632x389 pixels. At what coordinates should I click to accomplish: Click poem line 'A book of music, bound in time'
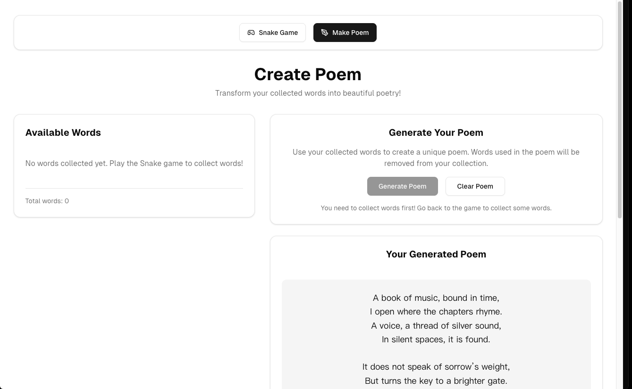(x=436, y=298)
